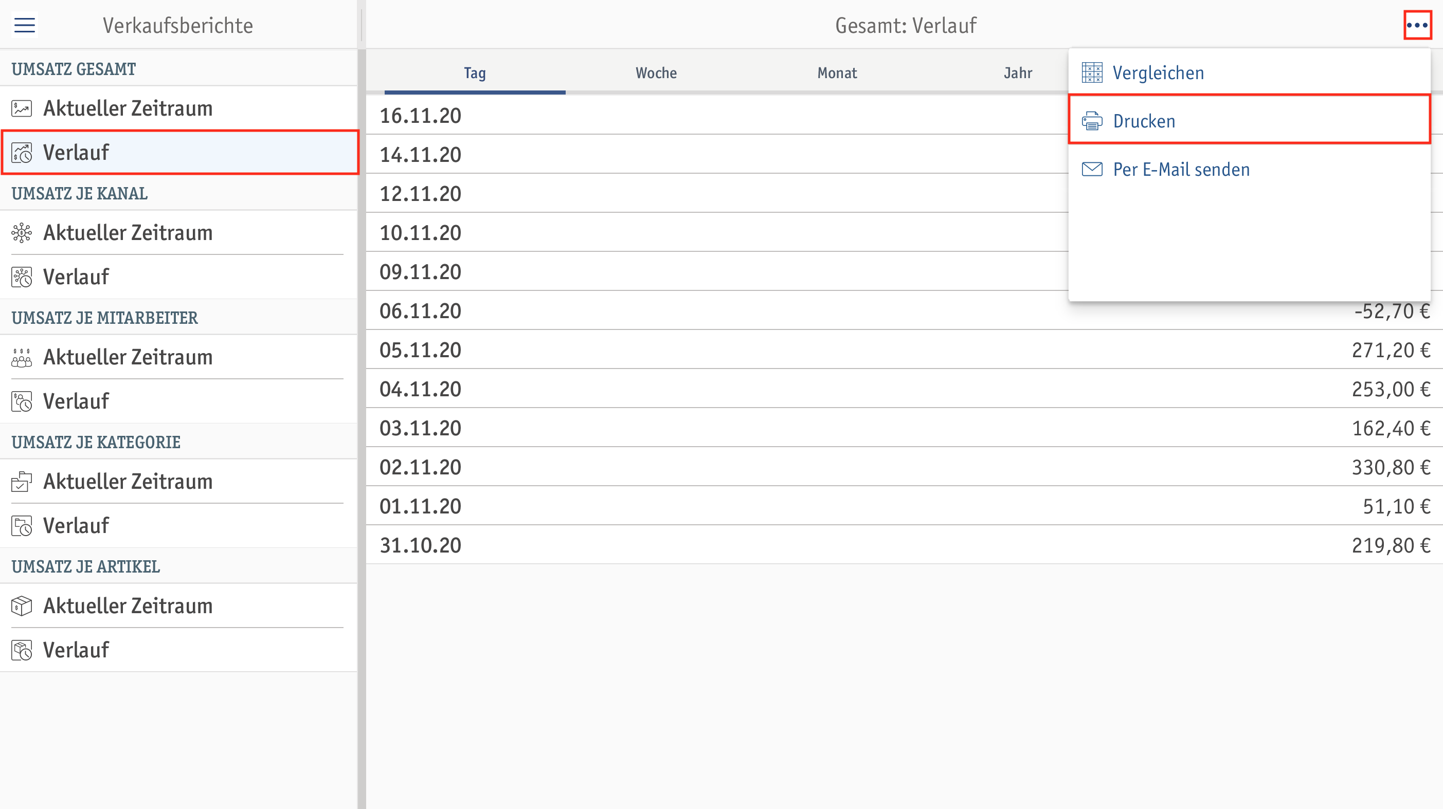Switch to the Woche tab
The image size is (1443, 809).
pos(656,73)
